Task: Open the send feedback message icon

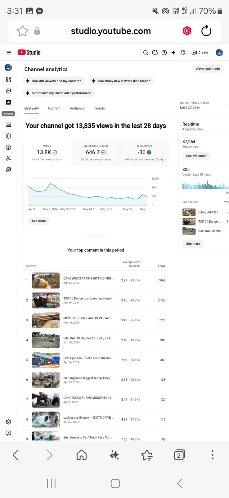Action: click(x=155, y=53)
